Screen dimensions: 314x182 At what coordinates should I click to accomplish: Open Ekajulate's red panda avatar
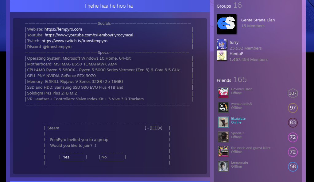point(223,122)
